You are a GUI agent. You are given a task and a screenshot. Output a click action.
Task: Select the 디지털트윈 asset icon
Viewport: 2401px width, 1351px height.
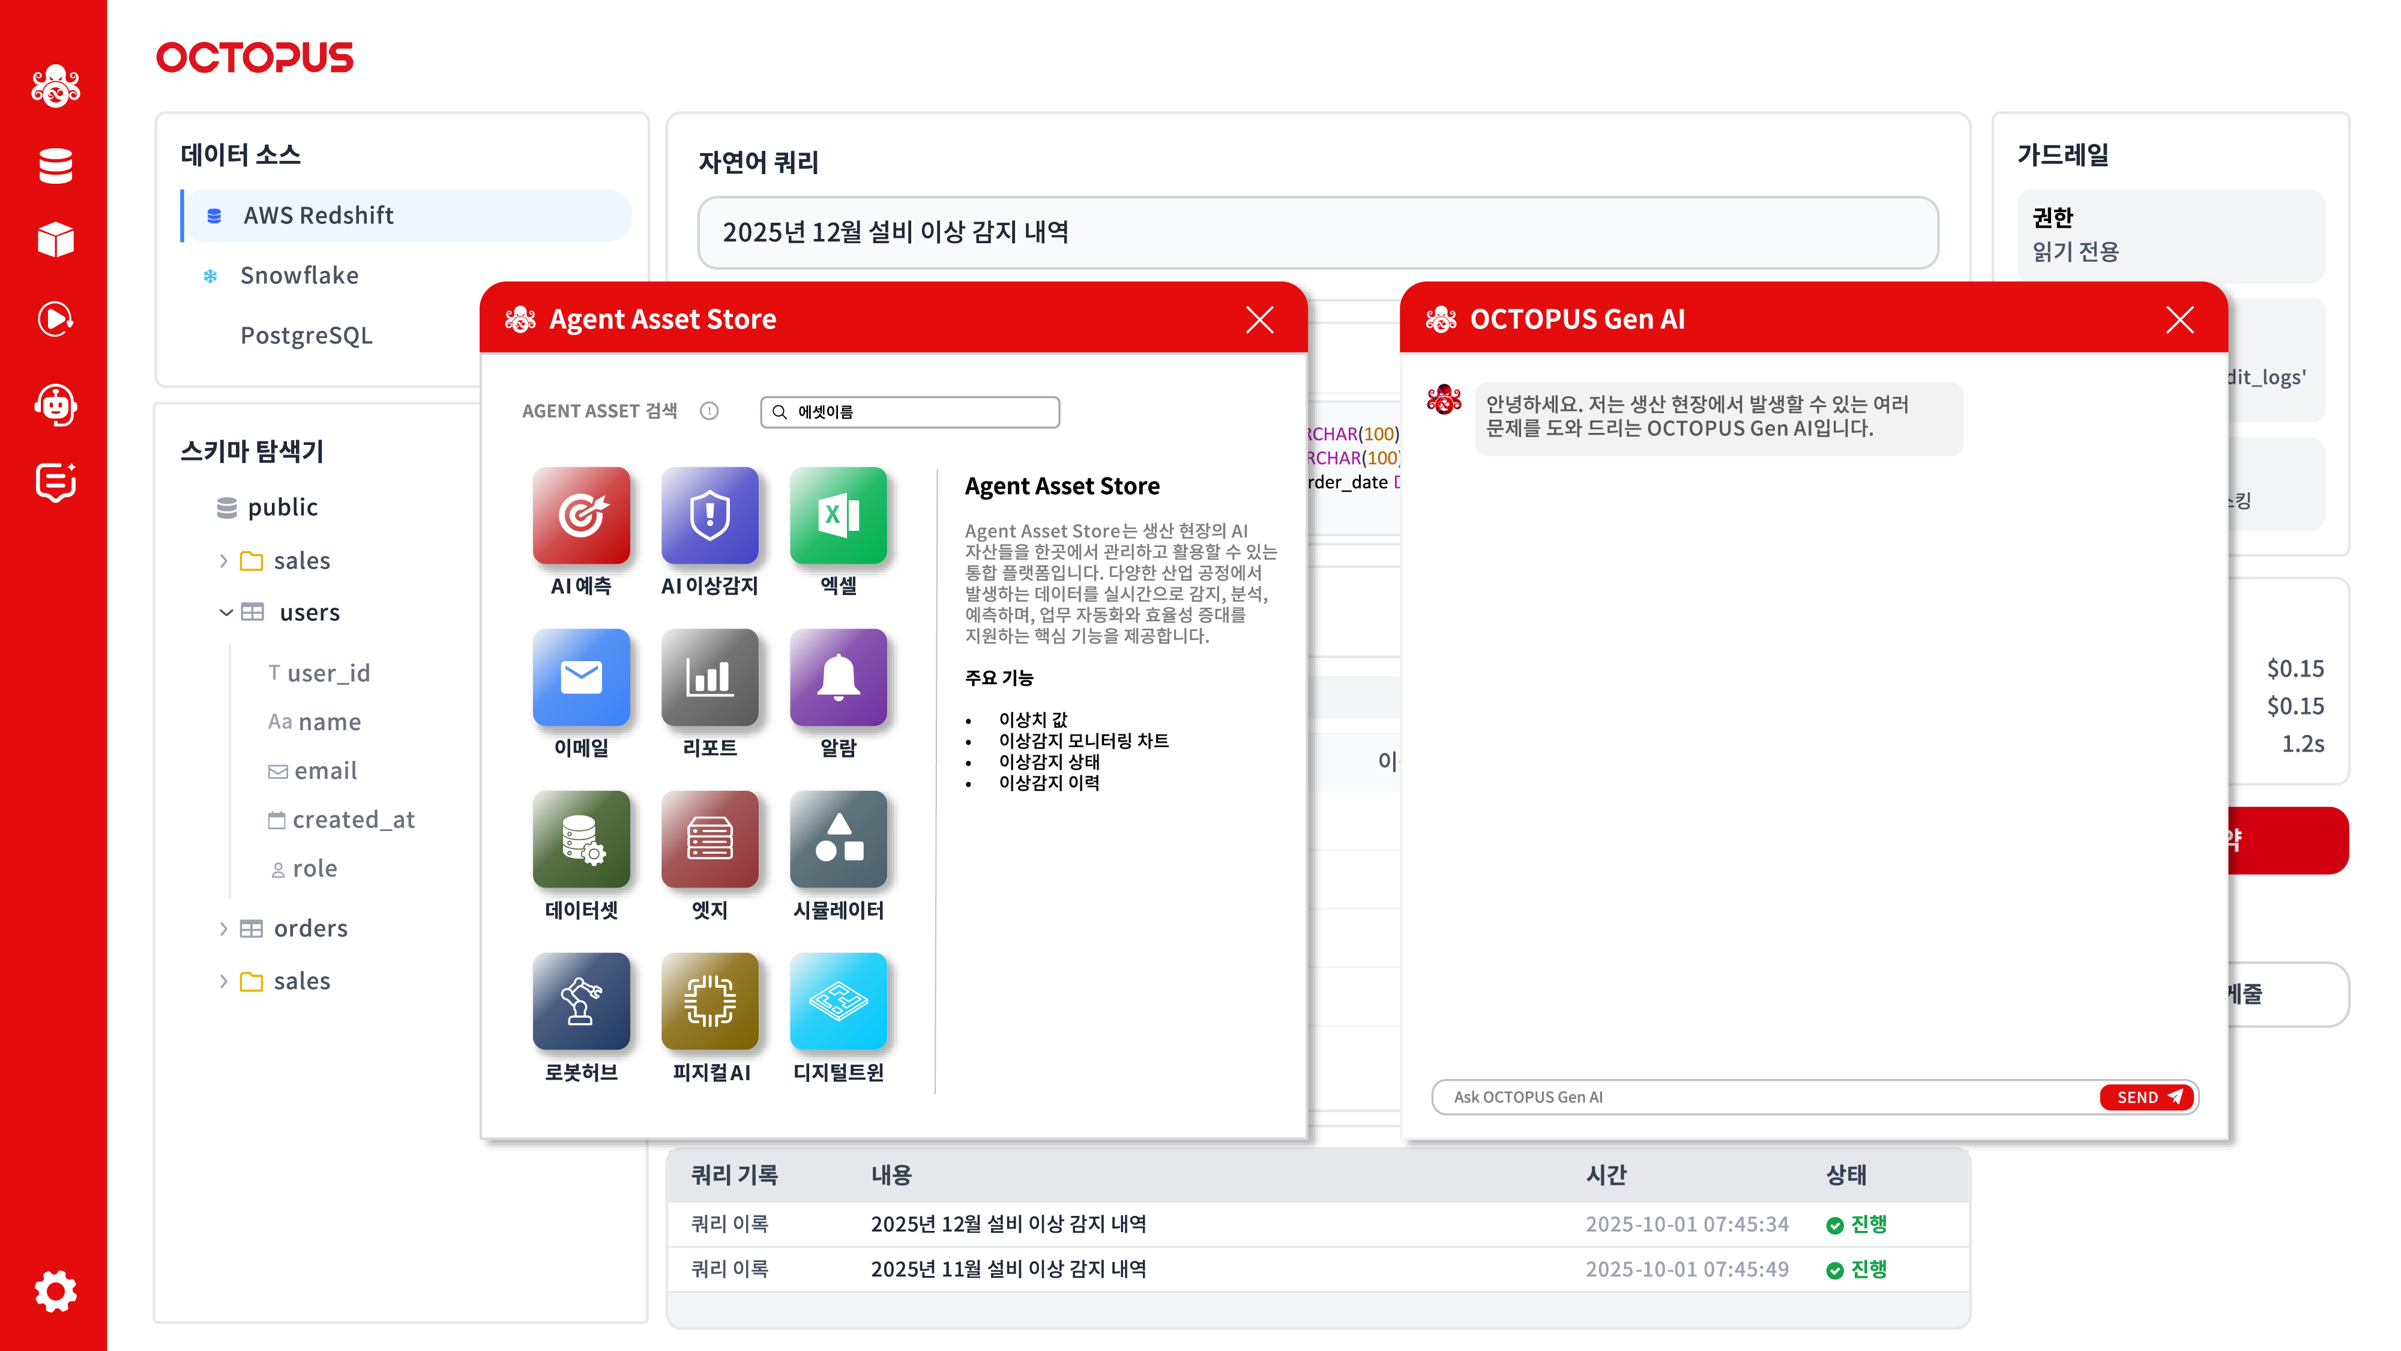click(x=838, y=1002)
